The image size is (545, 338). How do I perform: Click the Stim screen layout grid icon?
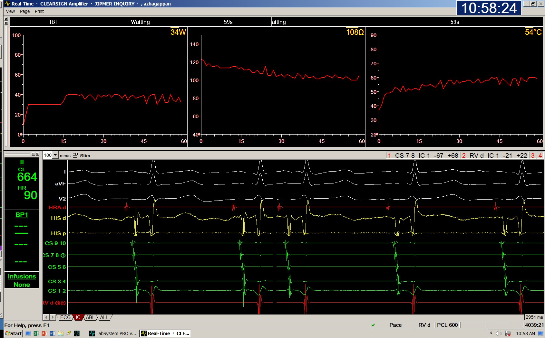(75, 155)
